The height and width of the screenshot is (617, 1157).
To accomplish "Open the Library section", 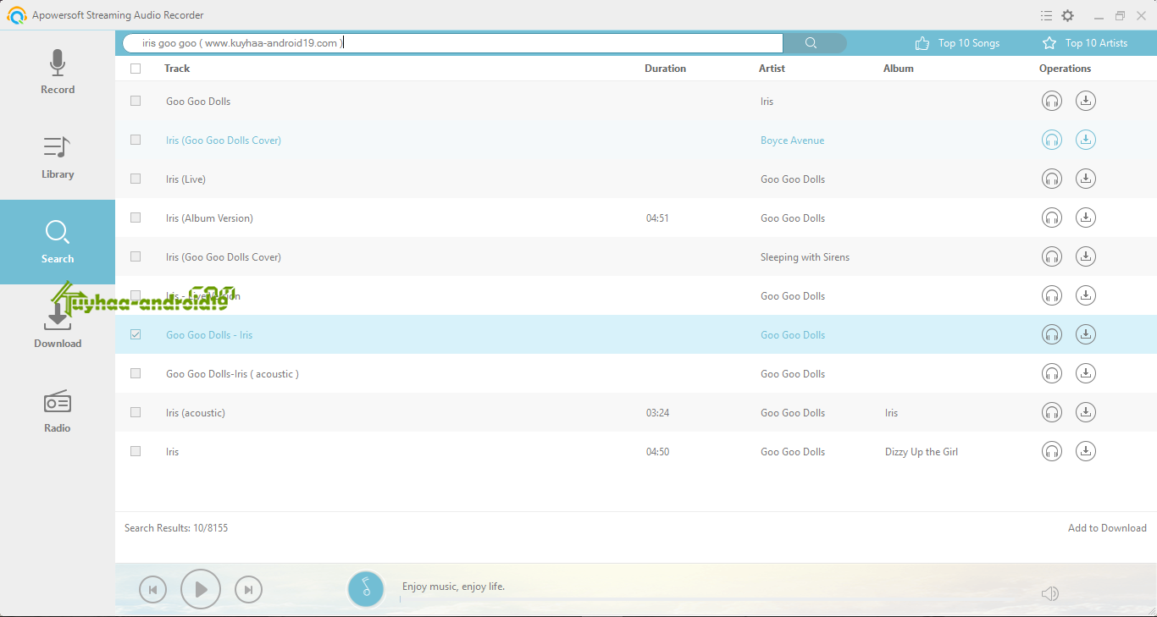I will [x=58, y=157].
